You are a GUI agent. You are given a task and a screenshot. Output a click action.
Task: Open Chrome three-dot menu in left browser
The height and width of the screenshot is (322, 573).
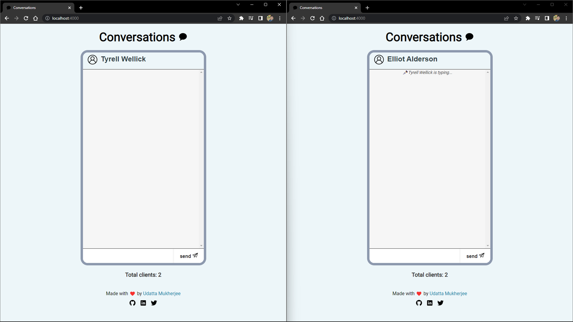tap(280, 18)
